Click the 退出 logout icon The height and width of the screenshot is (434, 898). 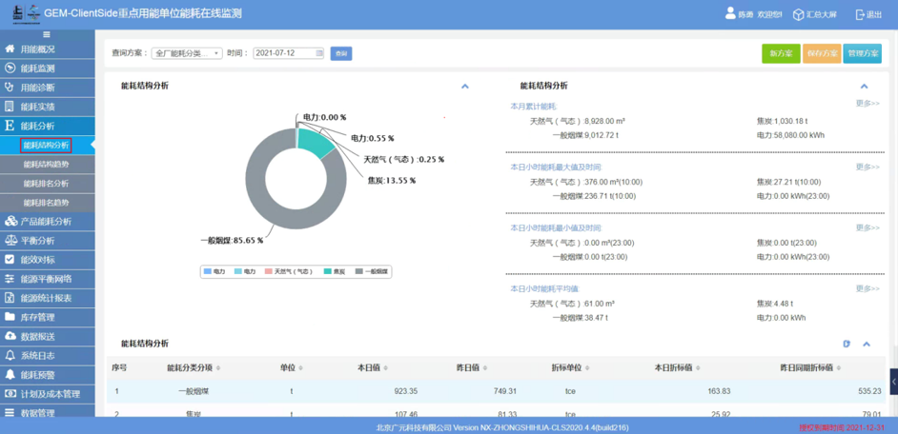coord(859,14)
